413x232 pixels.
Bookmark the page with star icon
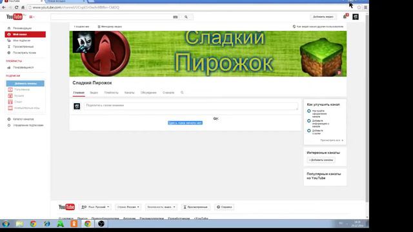(x=359, y=7)
